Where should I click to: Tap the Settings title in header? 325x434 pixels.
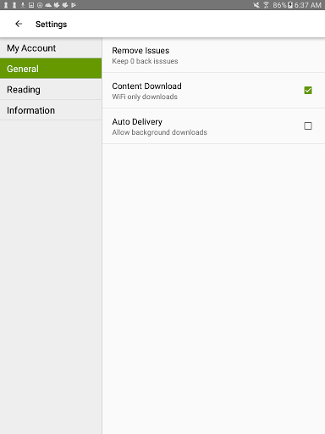(51, 25)
